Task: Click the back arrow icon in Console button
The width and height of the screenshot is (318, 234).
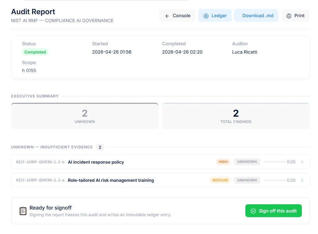Action: coord(167,16)
